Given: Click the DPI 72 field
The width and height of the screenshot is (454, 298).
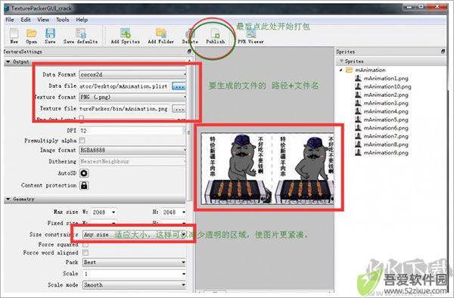Looking at the screenshot, I should tap(132, 131).
